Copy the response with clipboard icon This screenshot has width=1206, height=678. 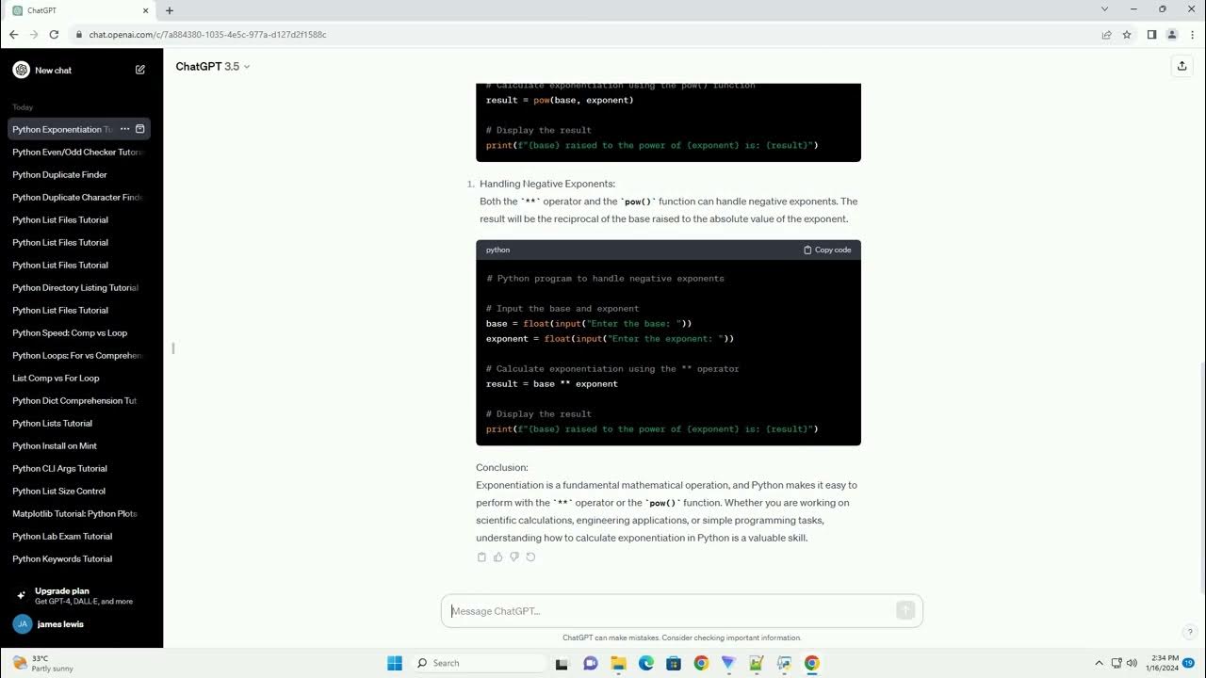tap(481, 557)
